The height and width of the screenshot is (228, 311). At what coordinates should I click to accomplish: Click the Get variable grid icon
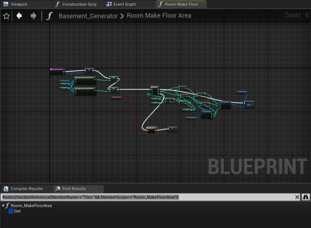(x=11, y=211)
